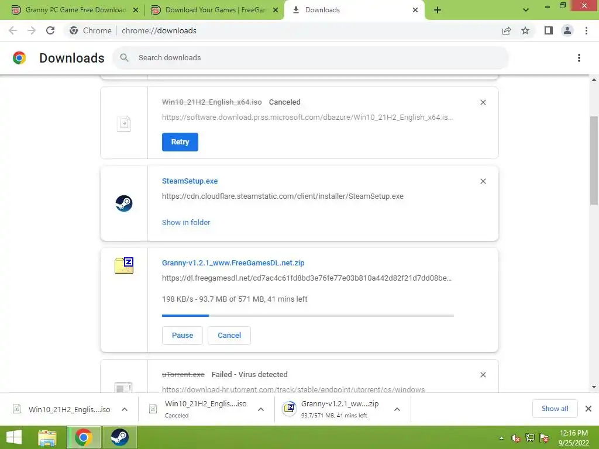599x449 pixels.
Task: Retry the canceled Win10 ISO download
Action: [180, 142]
